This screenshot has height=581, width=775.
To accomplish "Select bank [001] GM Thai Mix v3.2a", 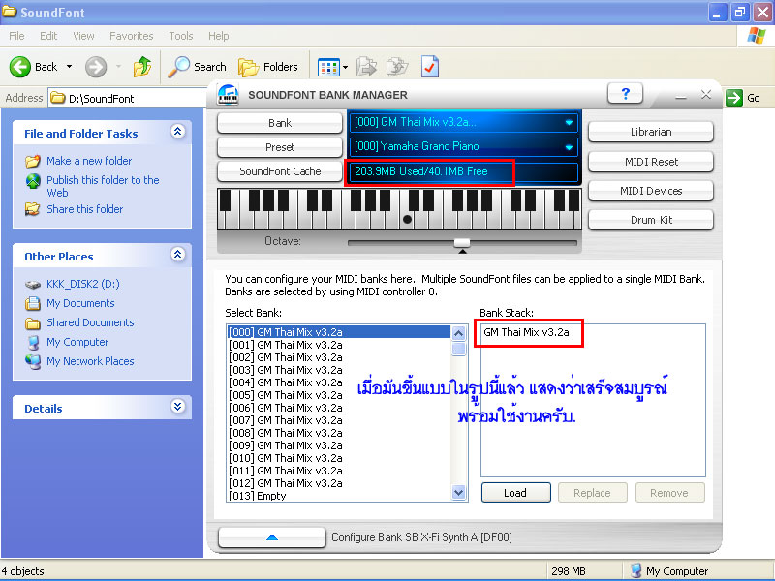I will click(x=338, y=345).
